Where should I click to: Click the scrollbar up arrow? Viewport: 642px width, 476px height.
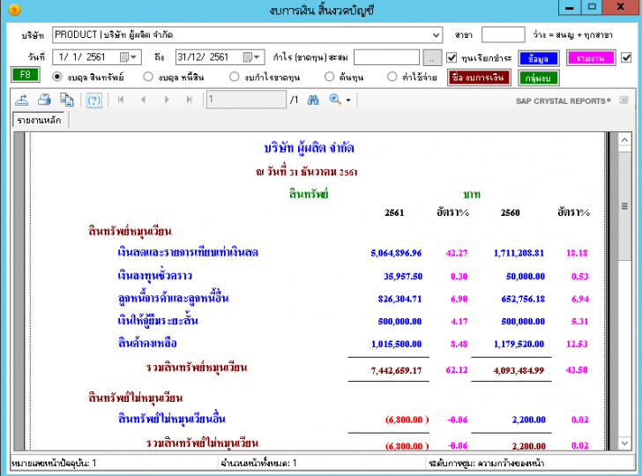click(x=624, y=140)
